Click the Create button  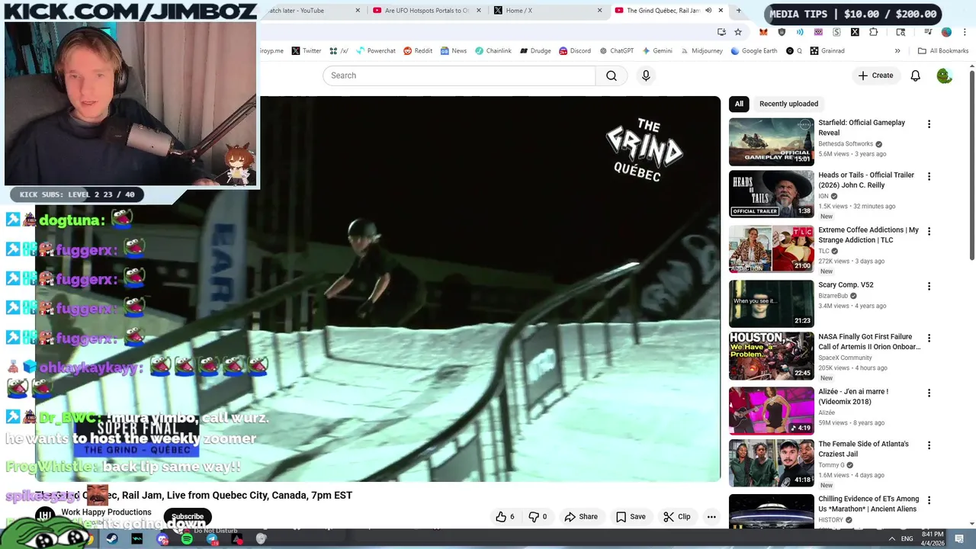tap(875, 75)
